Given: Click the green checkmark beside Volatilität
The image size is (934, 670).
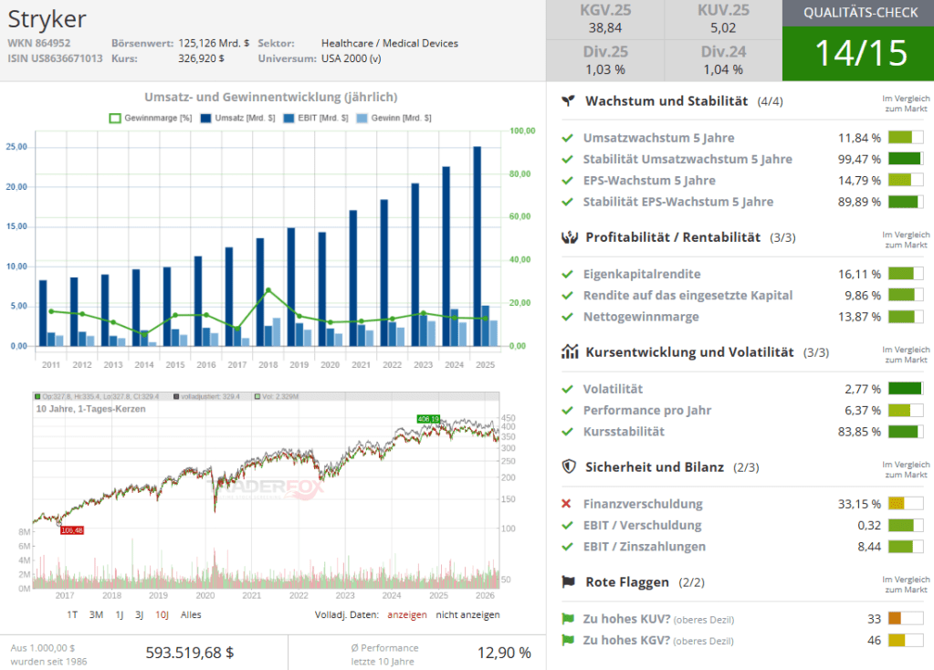Looking at the screenshot, I should (x=567, y=389).
